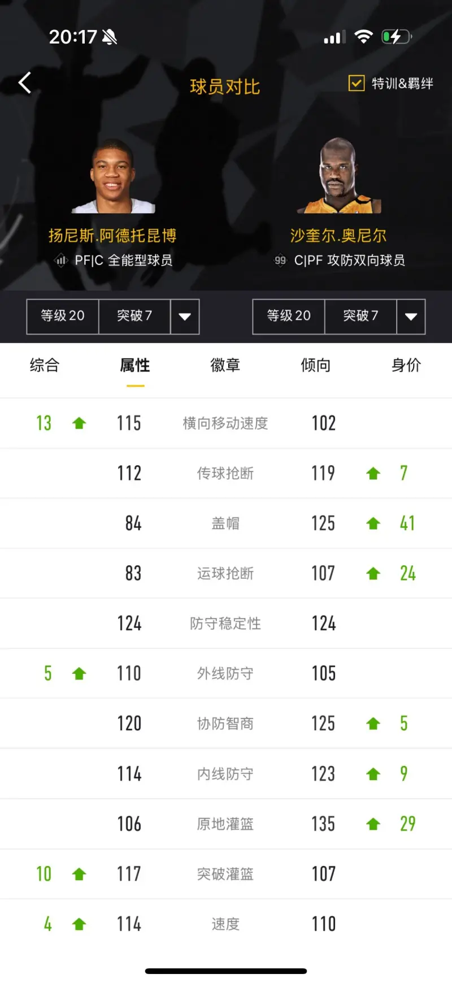Open the right player's level dropdown arrow
The height and width of the screenshot is (983, 452).
point(411,317)
